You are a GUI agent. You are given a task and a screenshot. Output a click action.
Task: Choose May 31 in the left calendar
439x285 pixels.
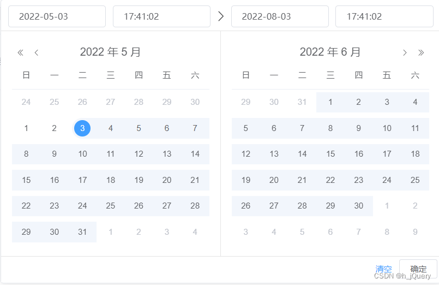pos(82,232)
